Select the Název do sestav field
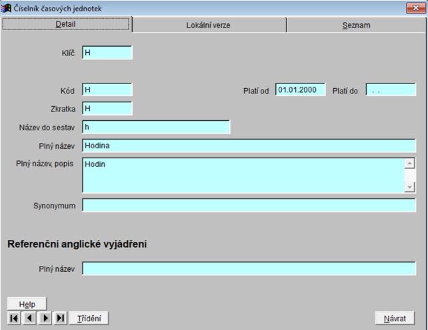Viewport: 428px width, 330px height. (156, 127)
